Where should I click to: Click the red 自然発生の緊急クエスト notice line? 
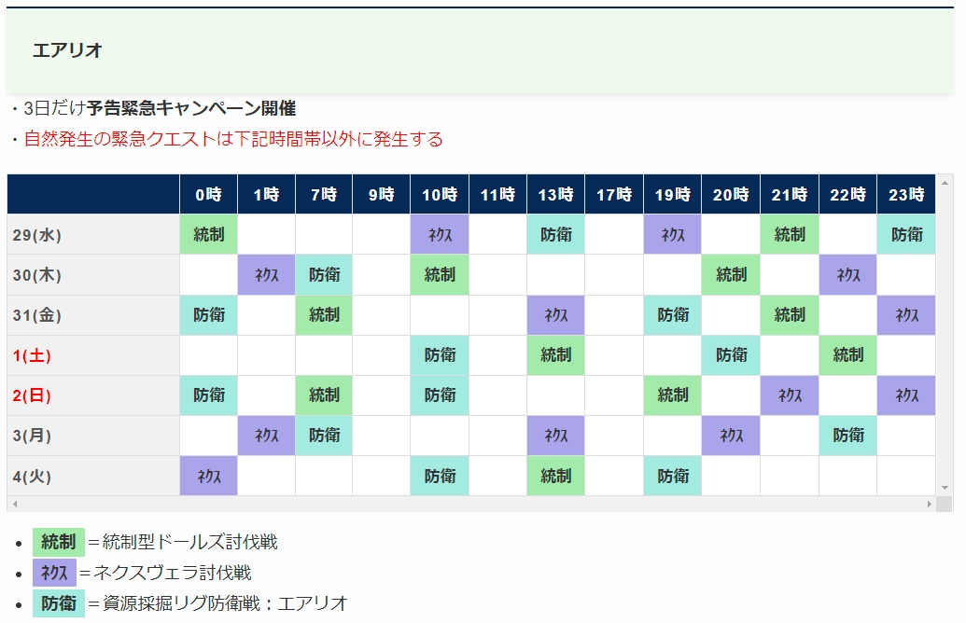tap(233, 139)
